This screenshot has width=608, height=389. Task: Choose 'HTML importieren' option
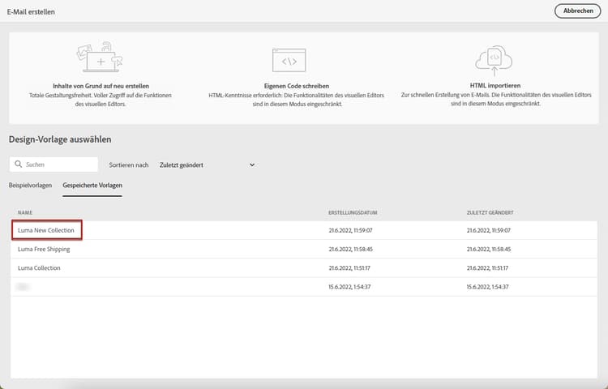coord(495,86)
